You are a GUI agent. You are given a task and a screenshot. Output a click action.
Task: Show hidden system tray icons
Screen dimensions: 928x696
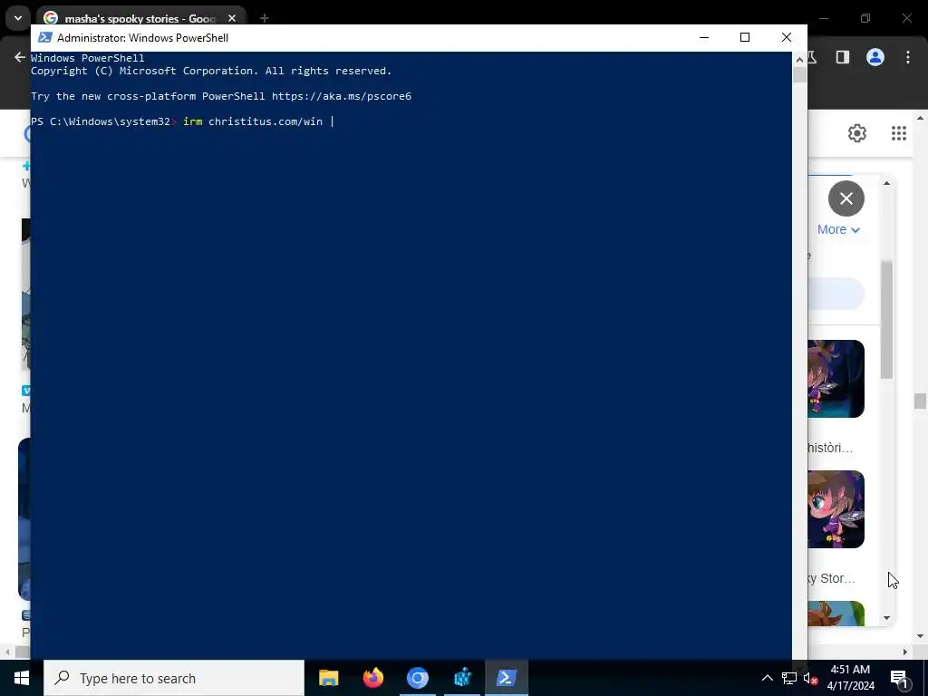point(767,678)
